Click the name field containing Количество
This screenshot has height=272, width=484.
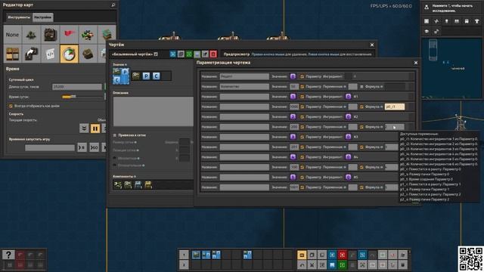pyautogui.click(x=244, y=87)
